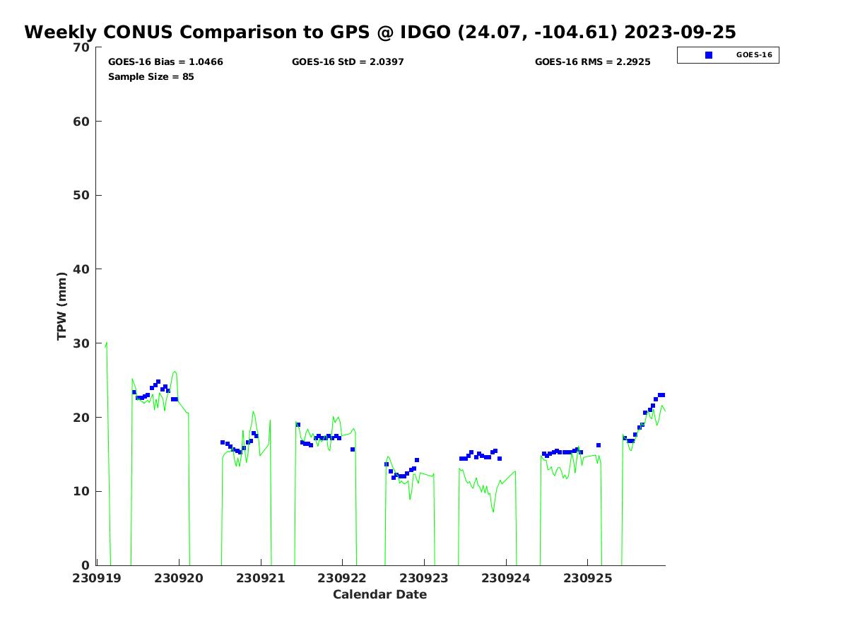Click the Calendar Date x-axis label
Viewport: 848px width, 636px height.
379,594
